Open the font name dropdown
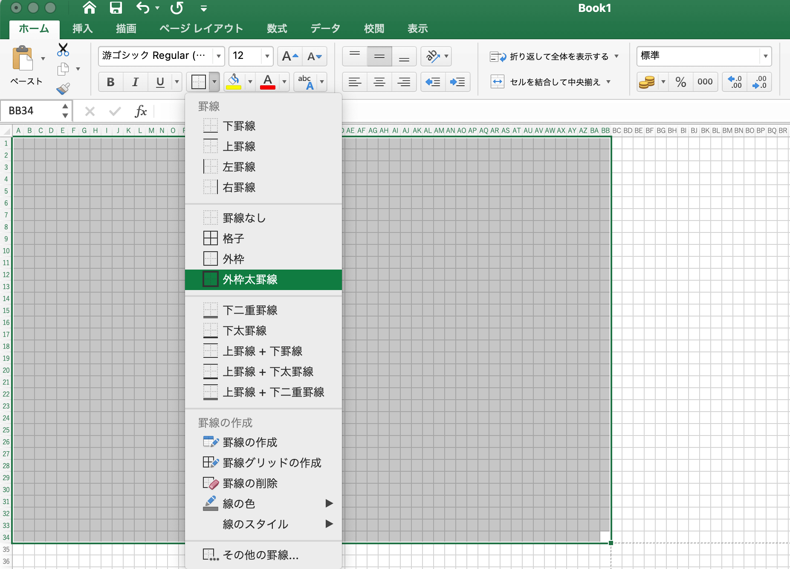This screenshot has width=790, height=569. 218,56
